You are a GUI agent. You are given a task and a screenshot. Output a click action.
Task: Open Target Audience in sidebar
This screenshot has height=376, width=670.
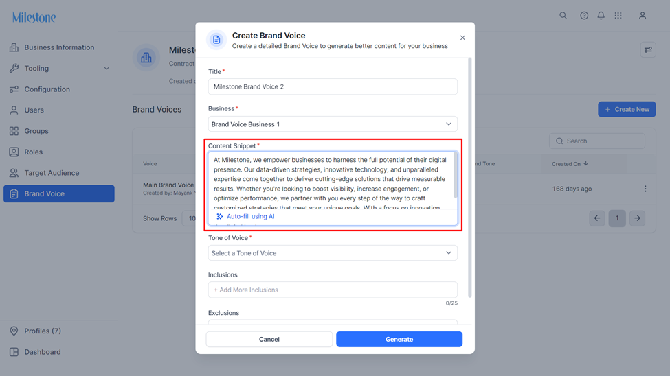59,173
